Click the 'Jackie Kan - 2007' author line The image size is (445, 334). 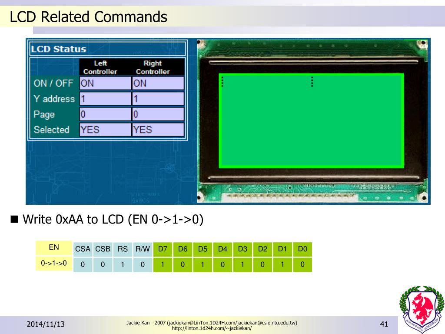coord(212,323)
